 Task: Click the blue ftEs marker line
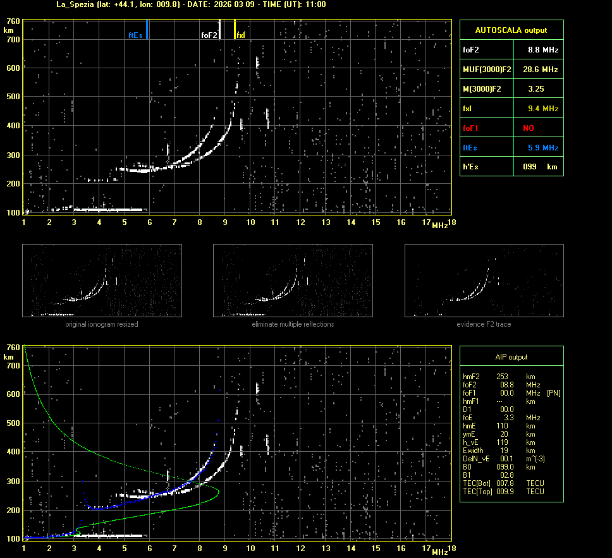point(147,30)
